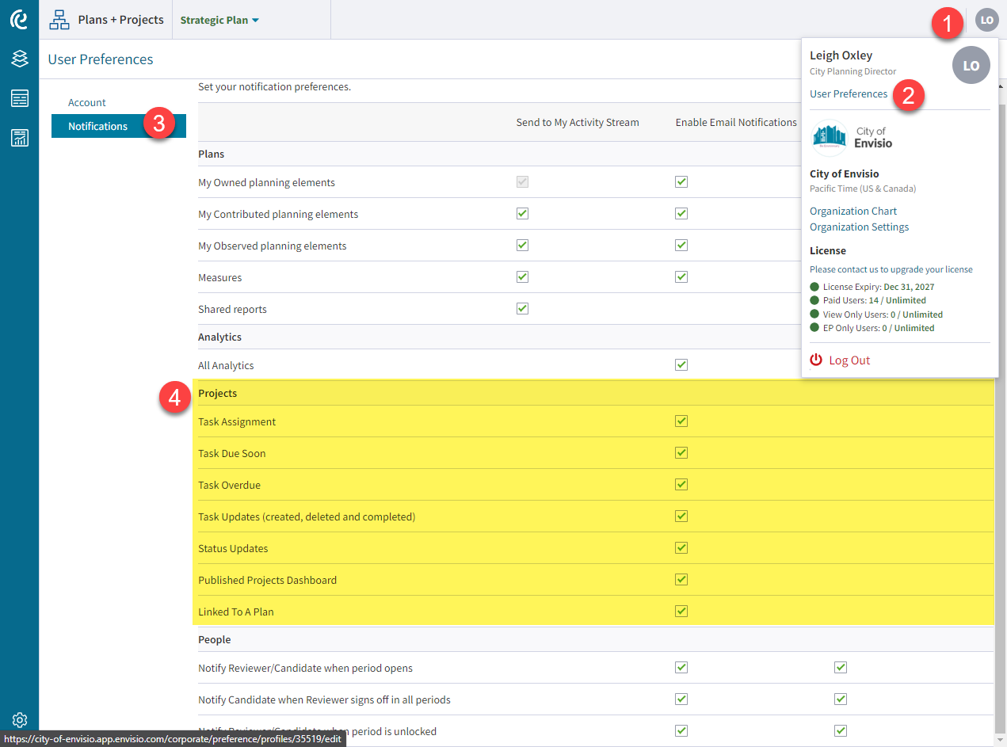Click the scroll-down arrow at bottom right
Viewport: 1007px width, 747px height.
[x=1001, y=738]
